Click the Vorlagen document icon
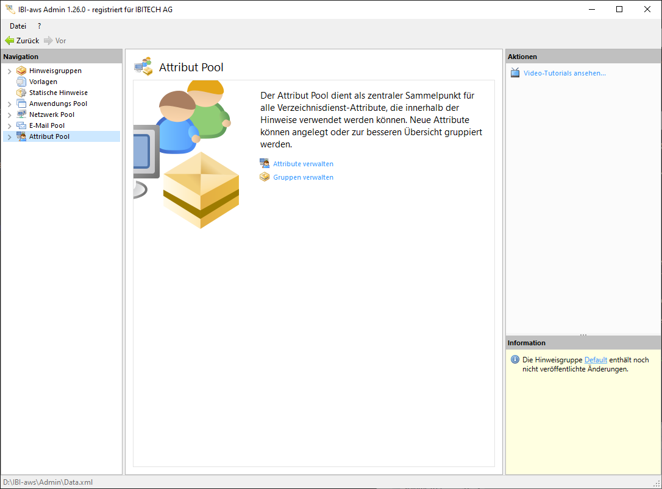This screenshot has height=489, width=662. 21,82
